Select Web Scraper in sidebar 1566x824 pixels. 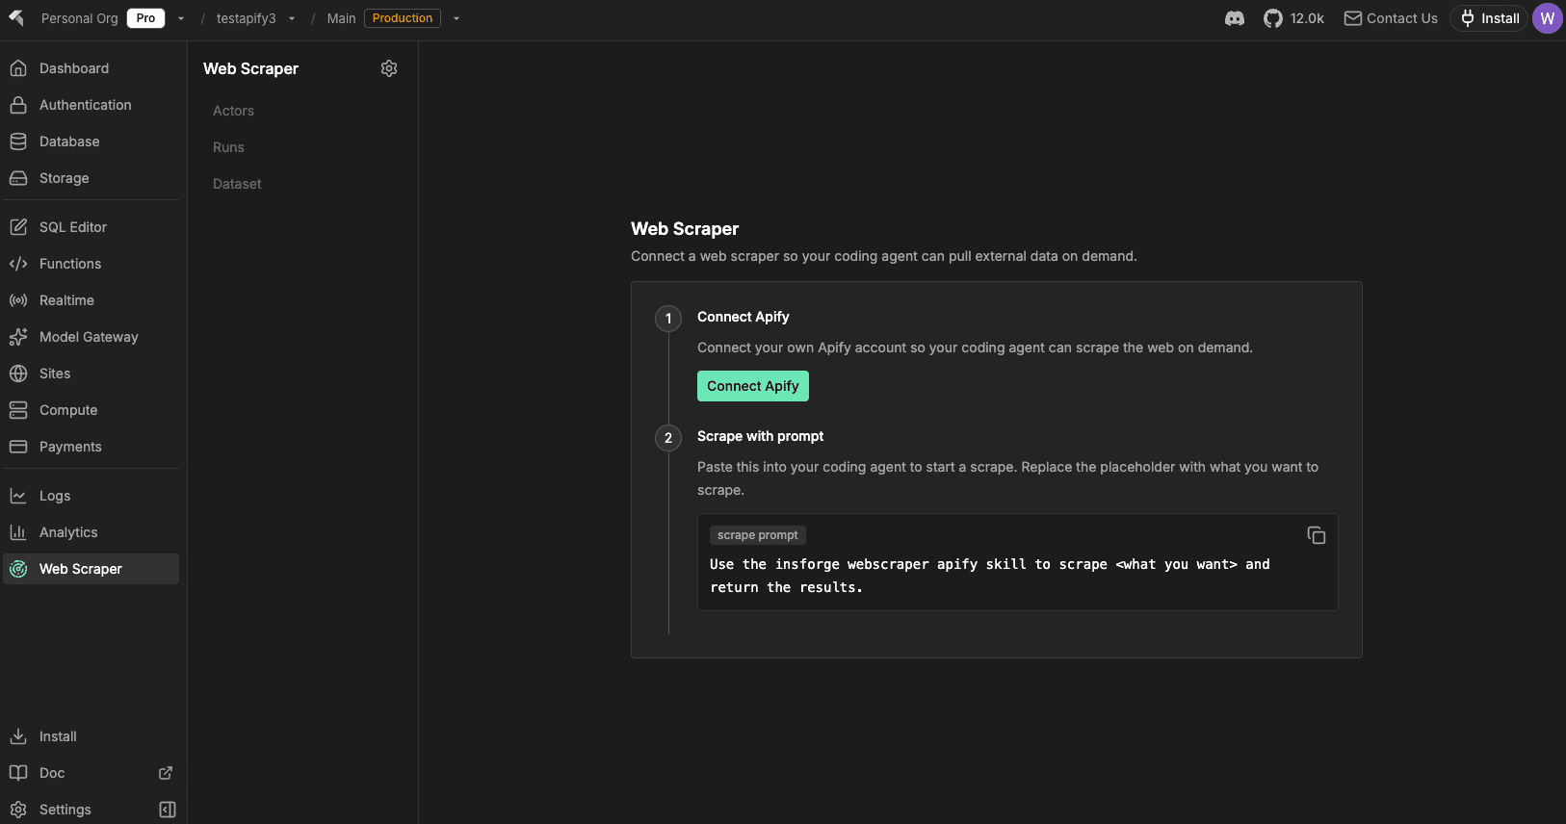(x=91, y=569)
